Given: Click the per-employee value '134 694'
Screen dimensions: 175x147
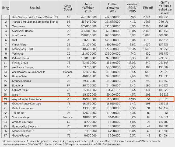Looking at the screenshot, I should (163, 135).
